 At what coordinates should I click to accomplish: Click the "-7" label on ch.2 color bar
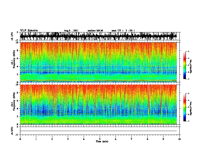(188, 121)
